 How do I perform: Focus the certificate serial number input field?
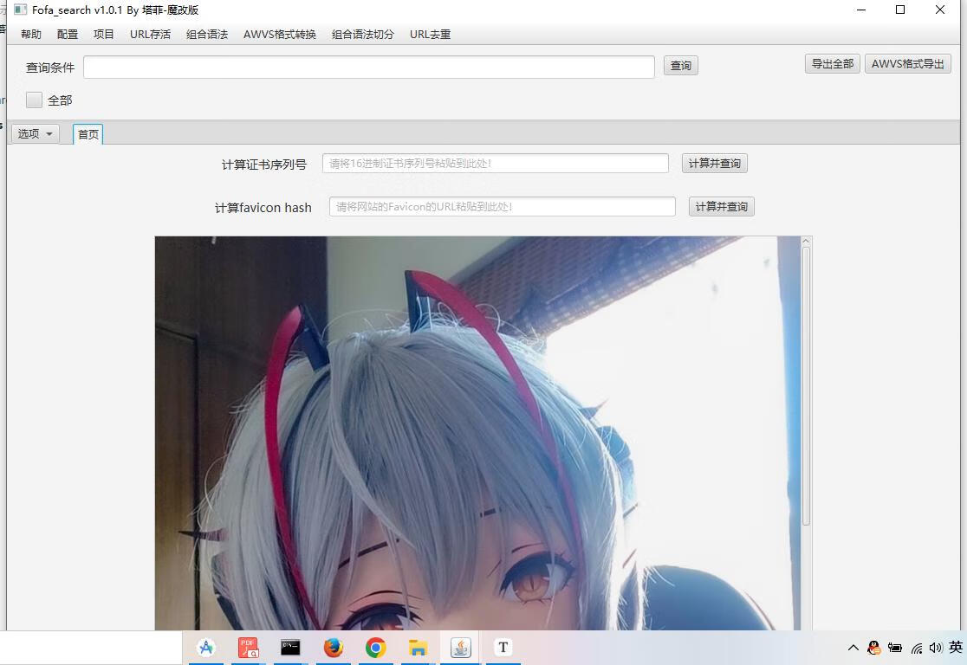[x=496, y=164]
